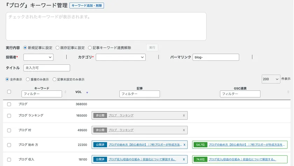Image resolution: width=294 pixels, height=166 pixels.
Task: Select 既存記事に設定 radio option
Action: pos(57,48)
